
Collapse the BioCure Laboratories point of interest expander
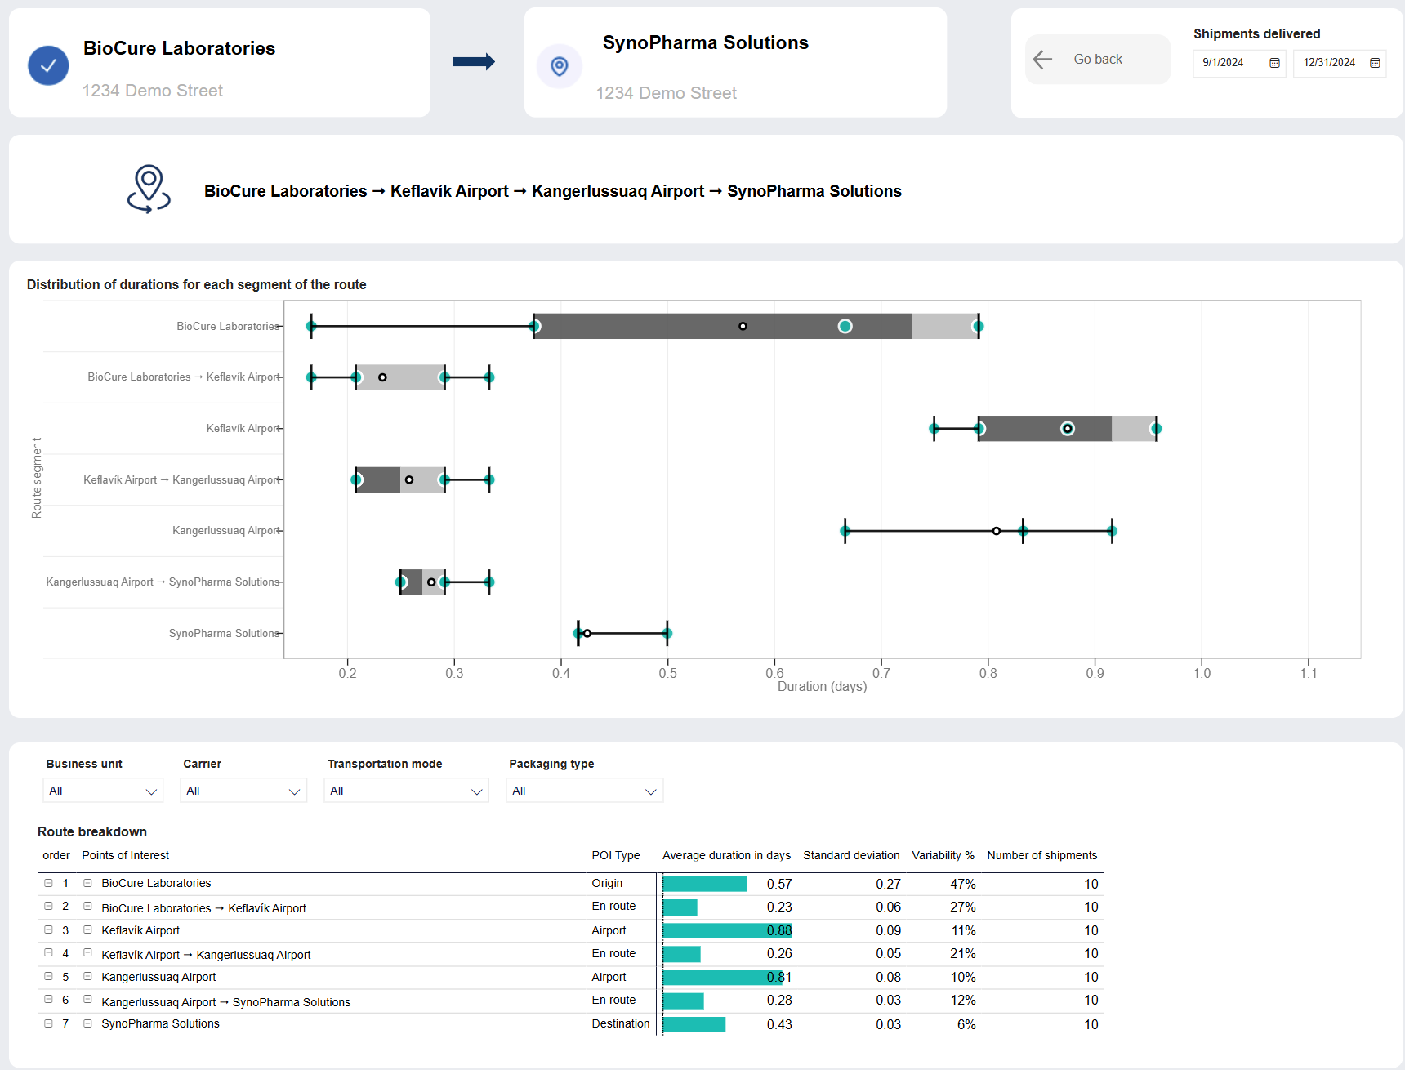(87, 883)
